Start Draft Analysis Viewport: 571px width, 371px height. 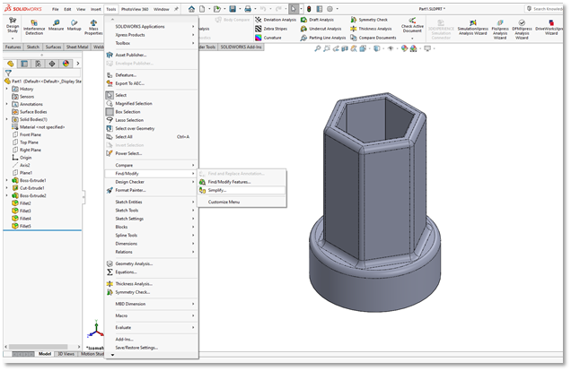click(x=318, y=20)
